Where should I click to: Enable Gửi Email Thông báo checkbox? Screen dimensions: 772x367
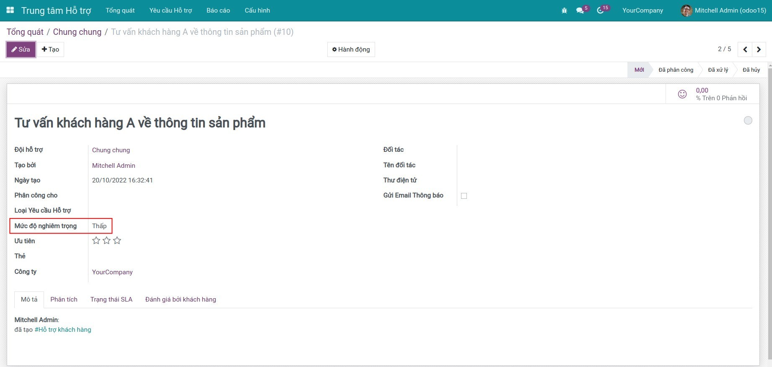tap(464, 196)
